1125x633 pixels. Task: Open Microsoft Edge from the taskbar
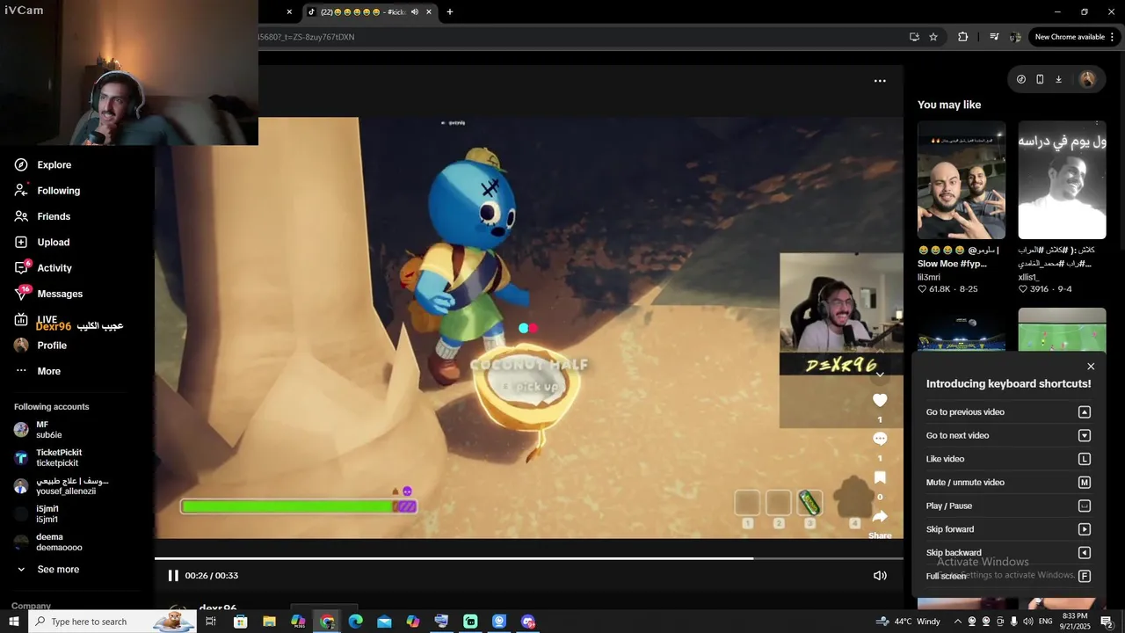point(356,622)
